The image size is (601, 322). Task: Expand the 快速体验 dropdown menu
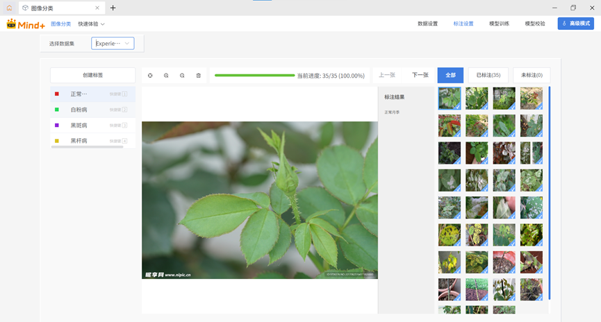tap(91, 24)
